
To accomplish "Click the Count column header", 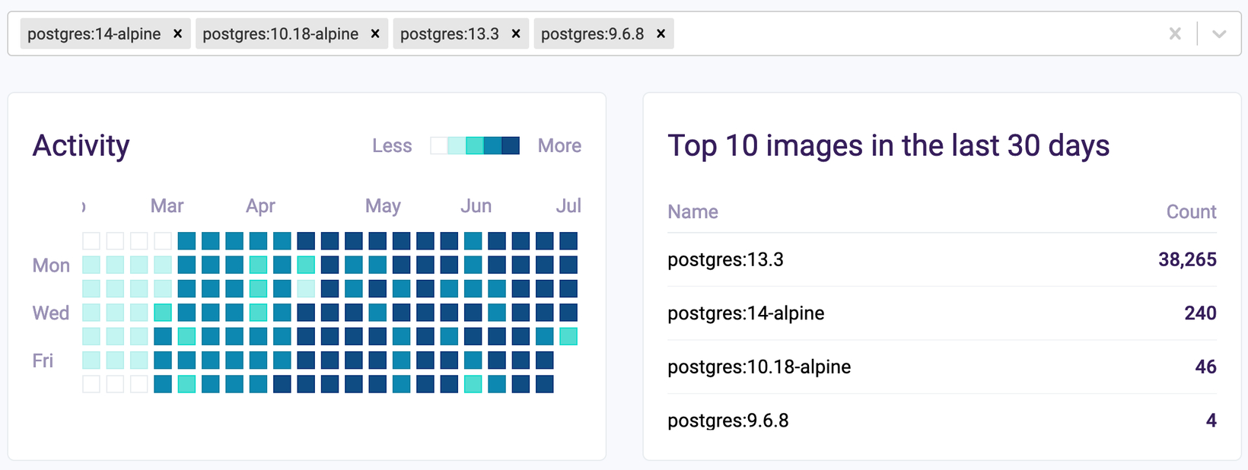I will [1191, 211].
